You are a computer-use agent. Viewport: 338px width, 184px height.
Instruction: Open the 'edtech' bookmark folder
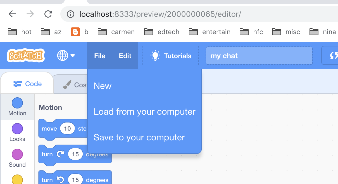click(x=162, y=32)
